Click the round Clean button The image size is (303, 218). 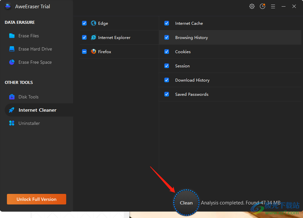click(x=186, y=203)
